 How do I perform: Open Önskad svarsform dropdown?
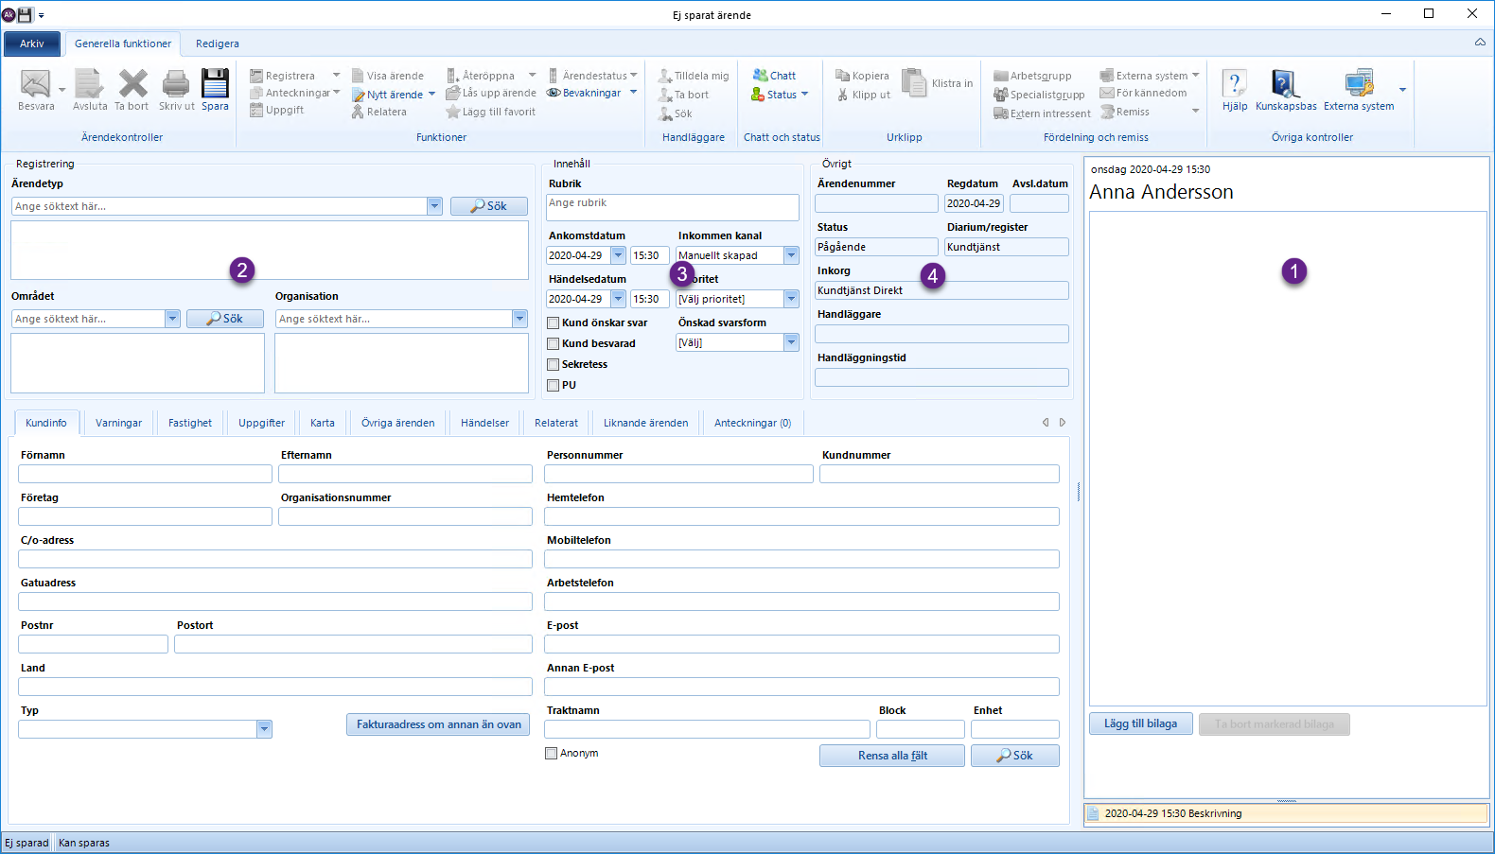pyautogui.click(x=791, y=342)
